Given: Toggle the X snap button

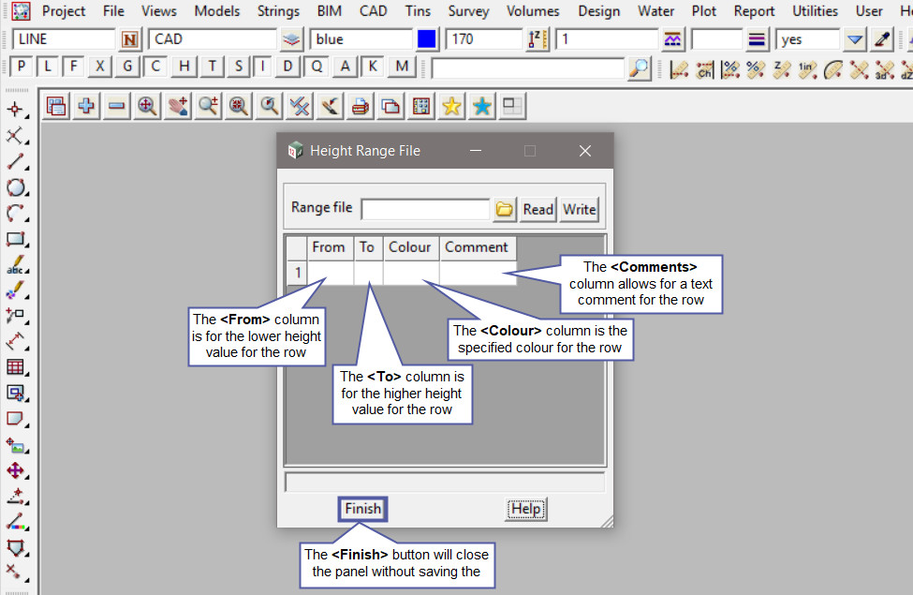Looking at the screenshot, I should [x=100, y=67].
